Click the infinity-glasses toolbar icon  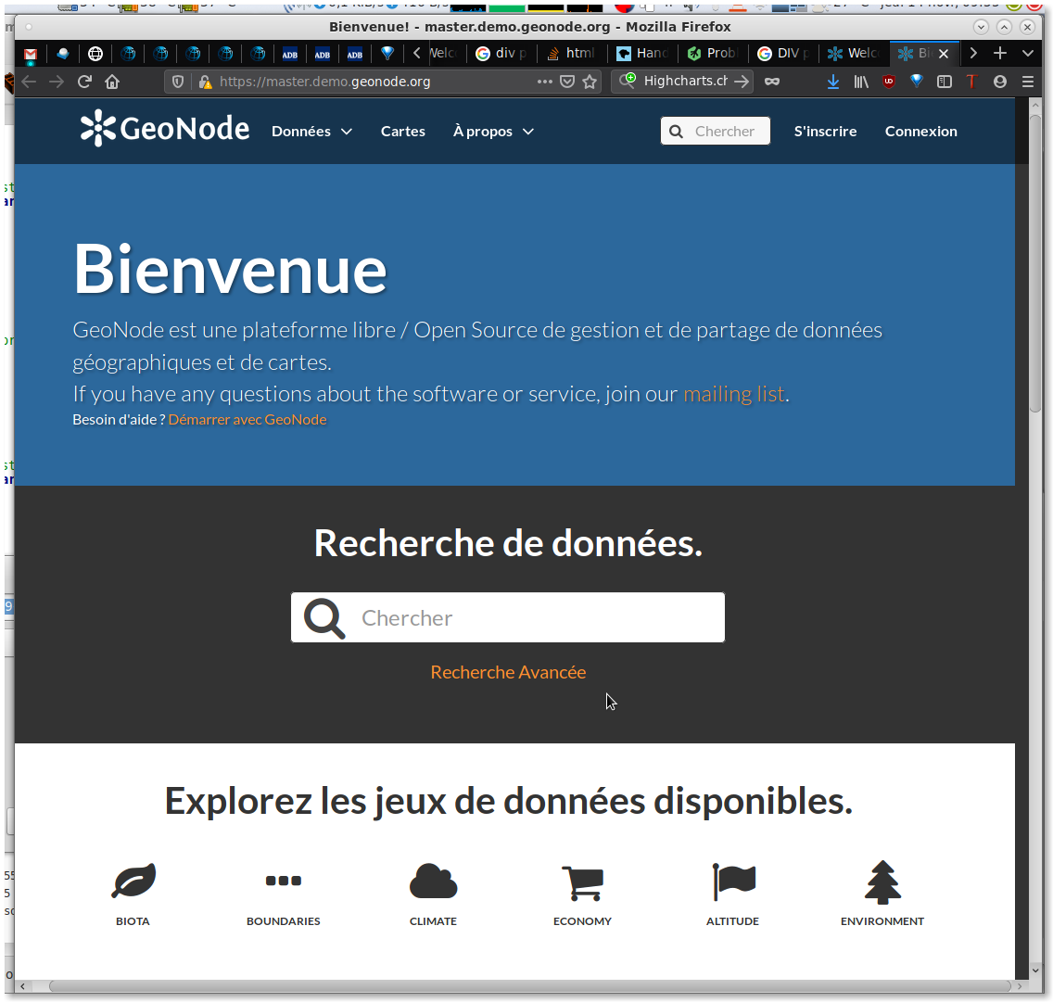click(x=772, y=82)
